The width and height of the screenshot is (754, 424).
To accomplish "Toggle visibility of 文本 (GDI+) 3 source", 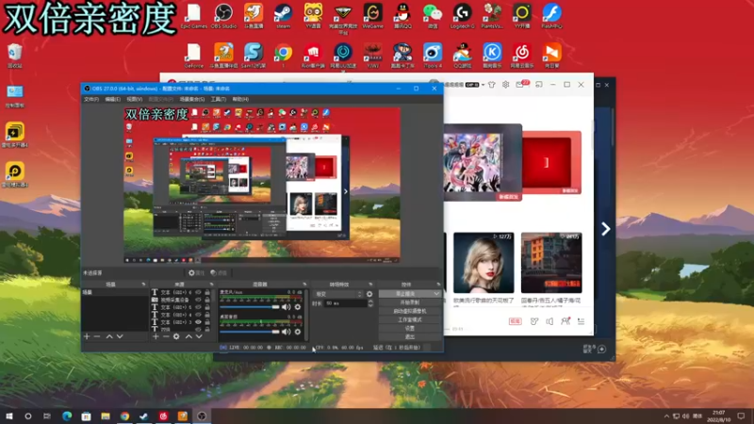I will tap(198, 322).
